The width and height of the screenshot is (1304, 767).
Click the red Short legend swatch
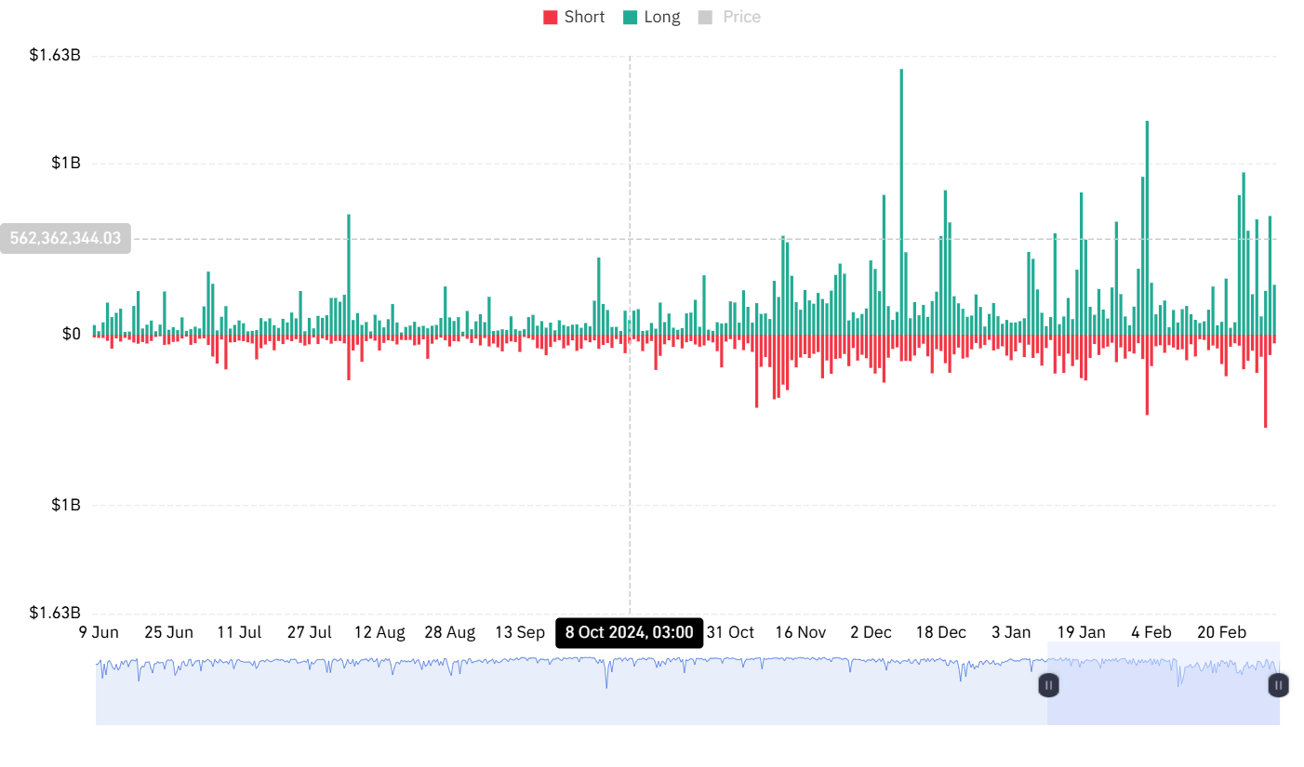[x=551, y=17]
